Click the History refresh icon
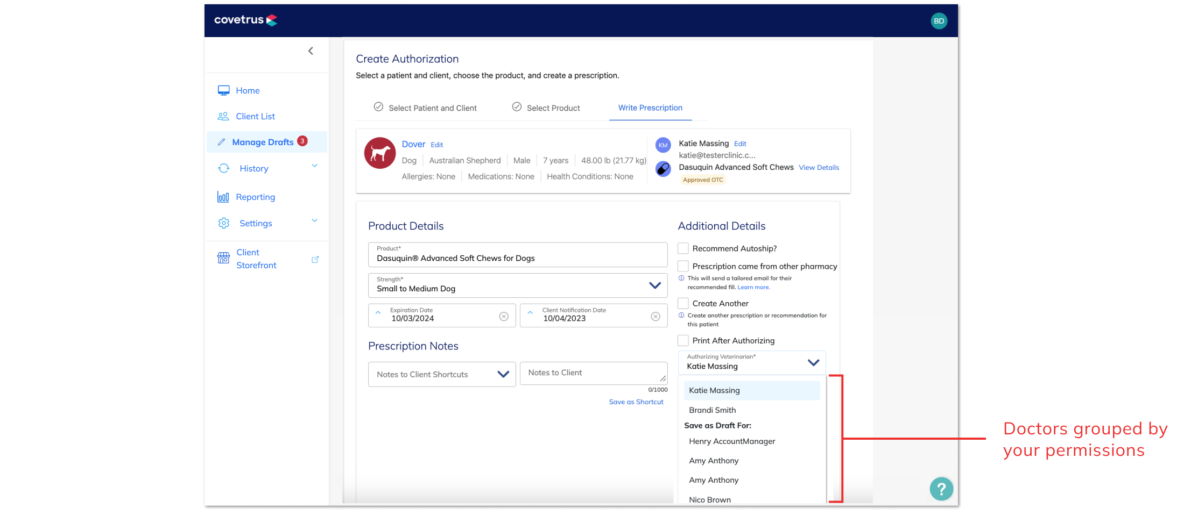This screenshot has width=1184, height=515. tap(224, 168)
